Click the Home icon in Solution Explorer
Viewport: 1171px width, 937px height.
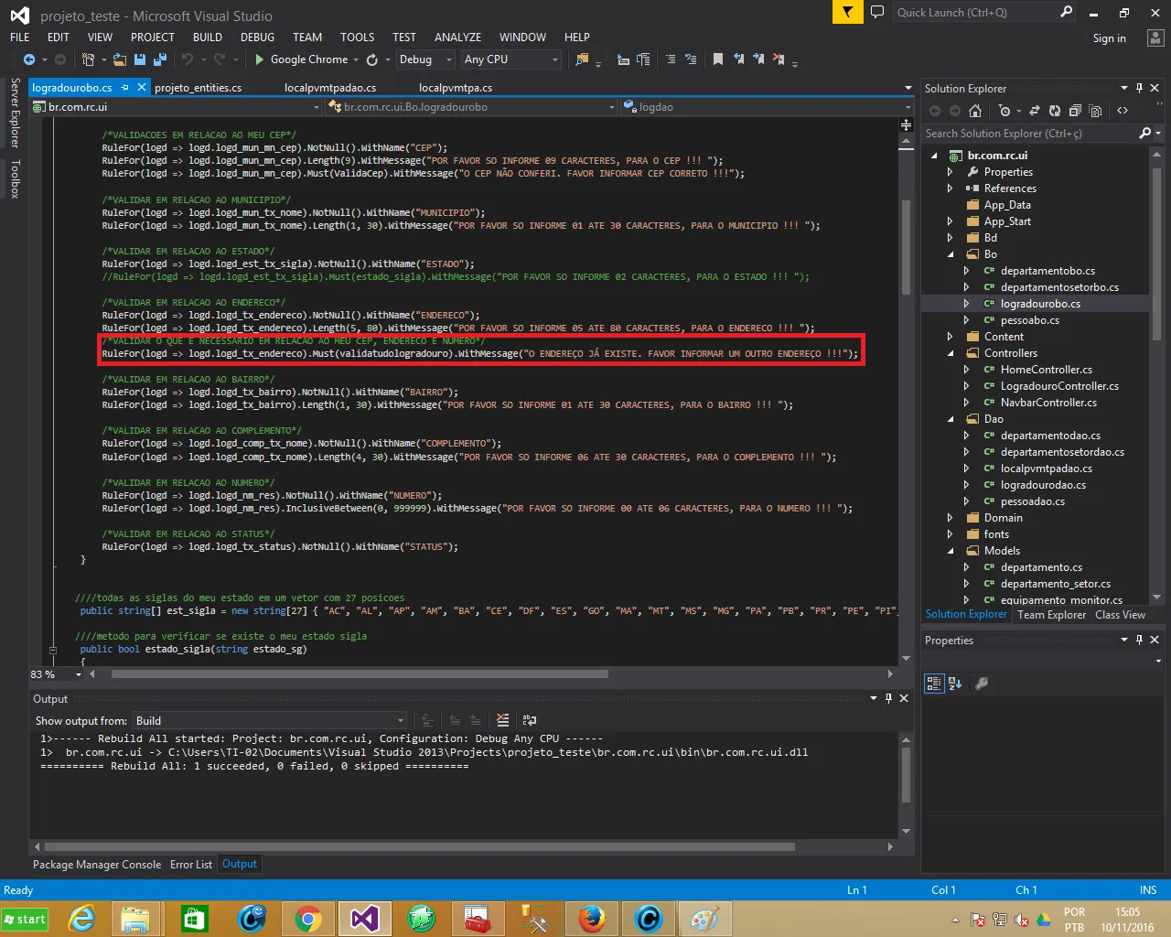[x=975, y=111]
